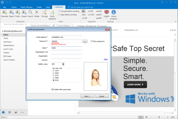
Task: Open the Drafts folder
Action: (6, 38)
